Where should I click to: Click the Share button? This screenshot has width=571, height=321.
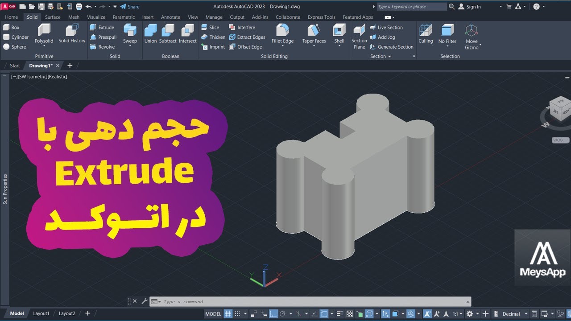pos(130,7)
